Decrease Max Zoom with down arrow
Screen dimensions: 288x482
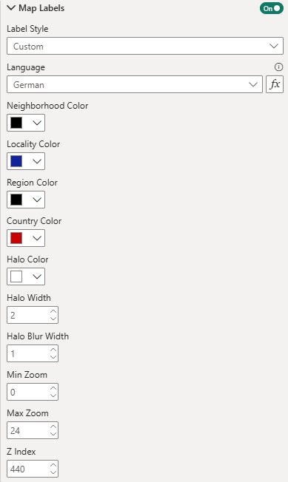(53, 434)
